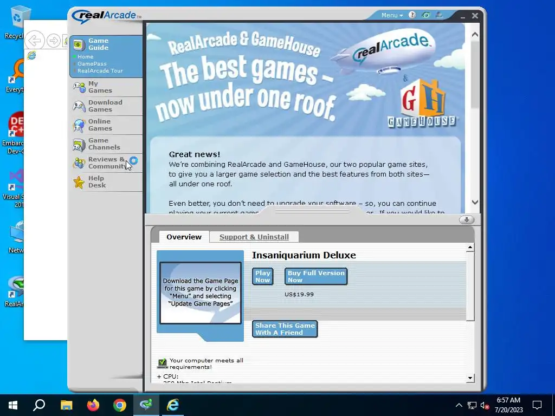Click the requirements check mark icon

[x=162, y=363]
